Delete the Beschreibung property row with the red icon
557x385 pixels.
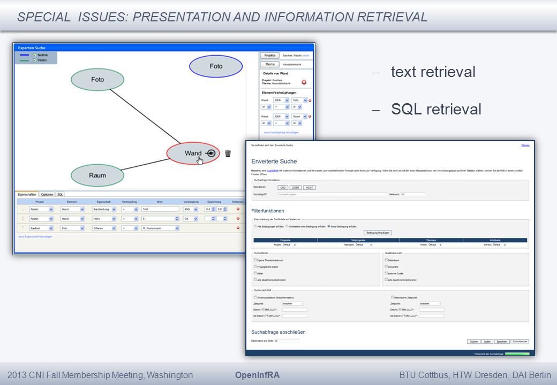click(x=238, y=209)
